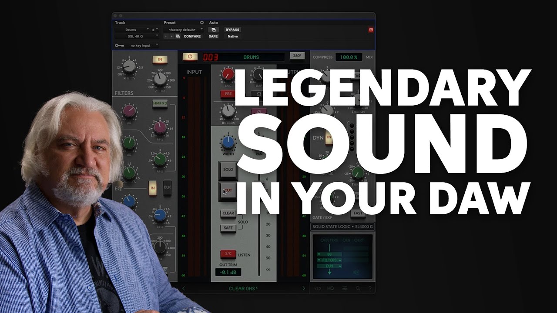Enable the PRE button
The height and width of the screenshot is (313, 557).
point(227,93)
